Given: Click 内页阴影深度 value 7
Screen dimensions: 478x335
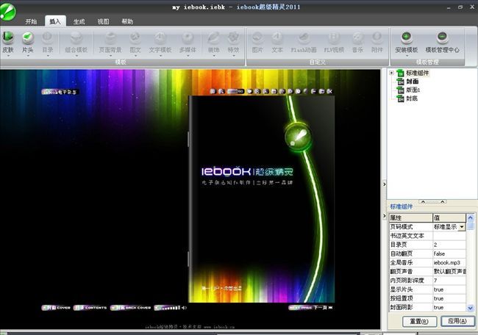Looking at the screenshot, I should click(x=449, y=280).
